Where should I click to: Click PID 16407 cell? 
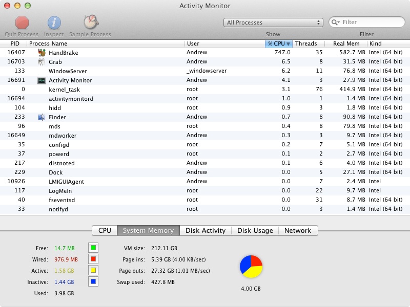tap(16, 52)
